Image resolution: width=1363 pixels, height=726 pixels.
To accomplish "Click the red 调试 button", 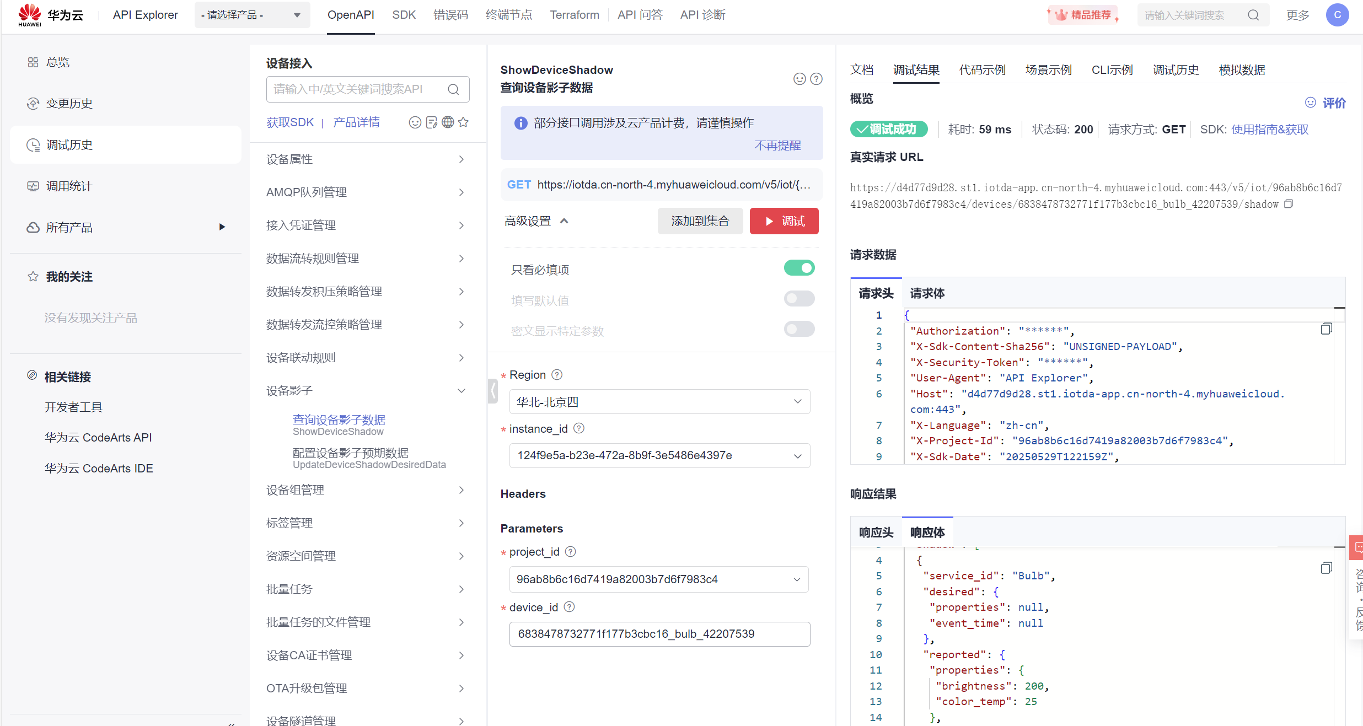I will click(x=784, y=221).
